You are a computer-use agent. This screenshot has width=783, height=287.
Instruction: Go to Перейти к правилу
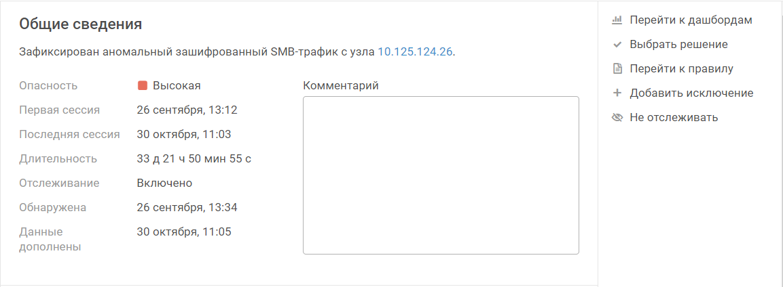pos(681,68)
